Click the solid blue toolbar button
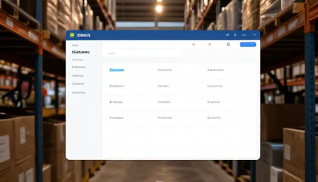 pyautogui.click(x=248, y=45)
